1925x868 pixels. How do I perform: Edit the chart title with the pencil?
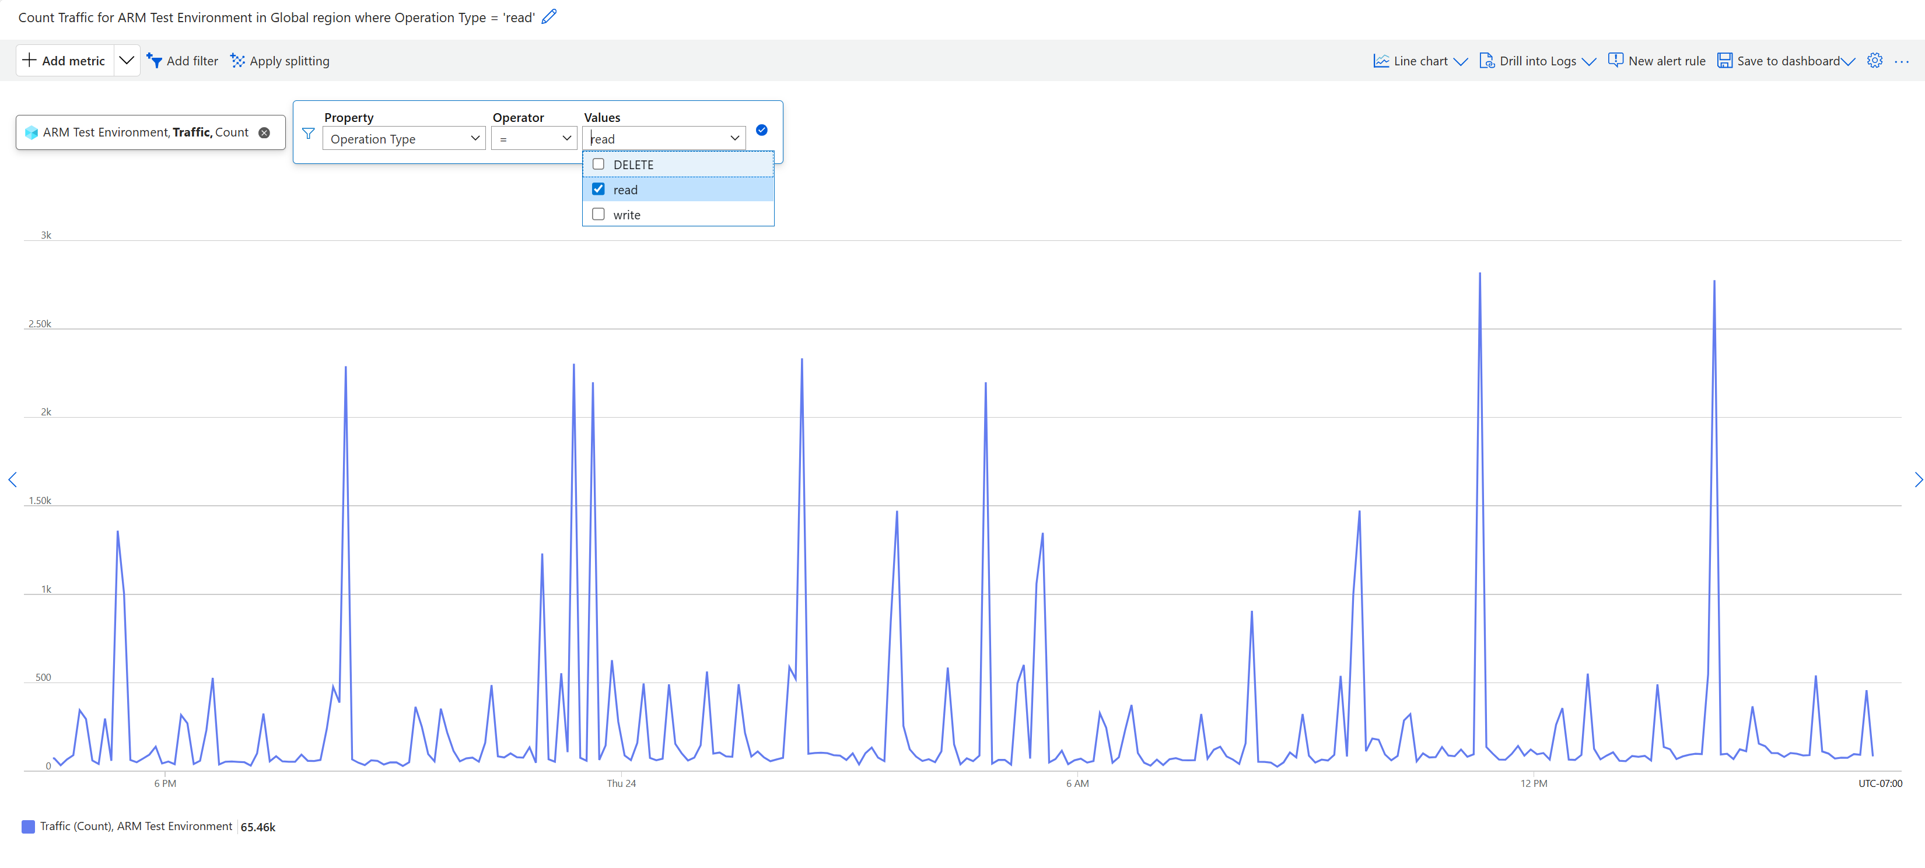549,16
